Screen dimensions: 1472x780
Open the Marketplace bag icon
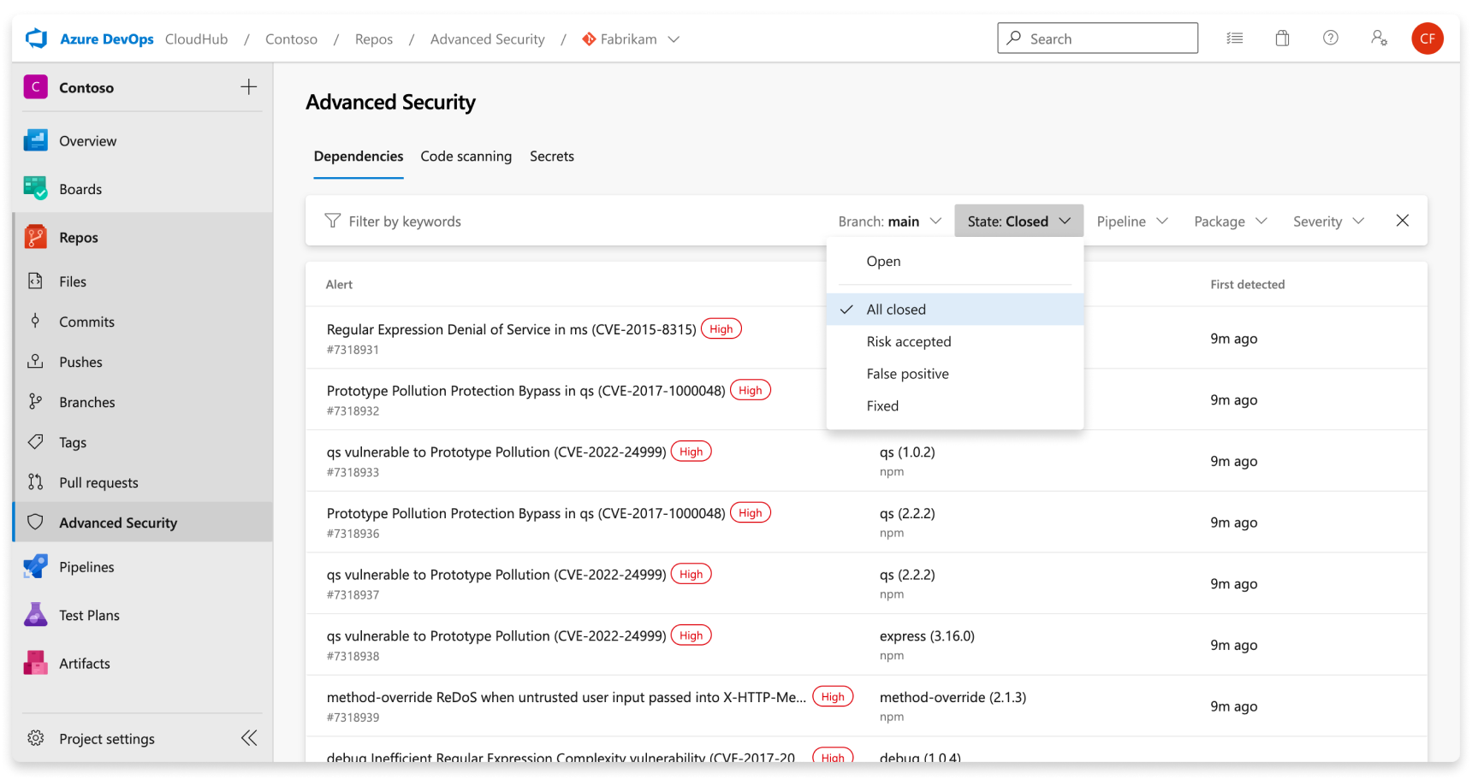tap(1282, 38)
